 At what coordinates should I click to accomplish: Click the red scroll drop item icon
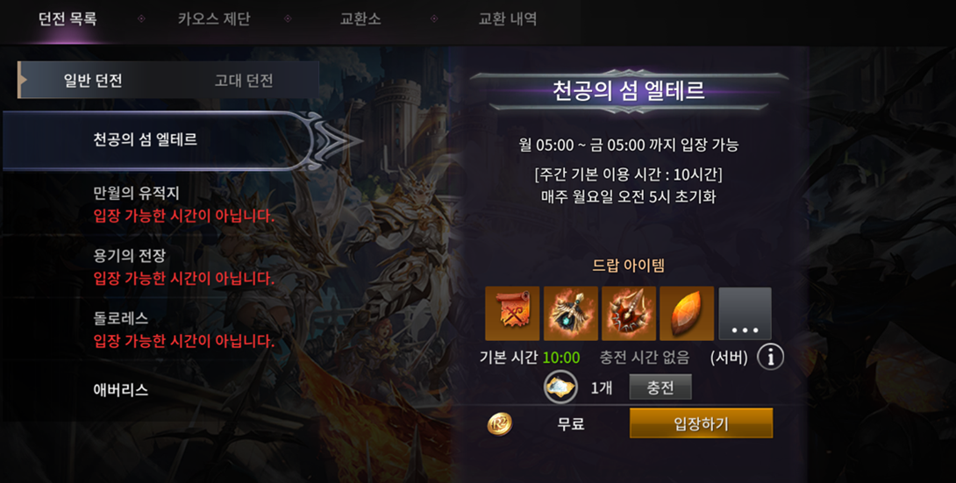pyautogui.click(x=512, y=314)
